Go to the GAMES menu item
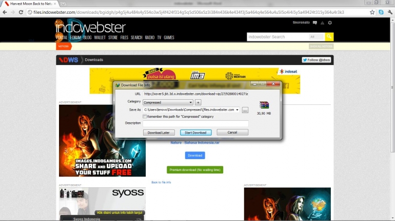Image resolution: width=395 pixels, height=221 pixels. tap(169, 37)
